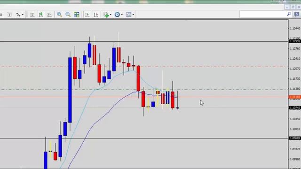
Task: Switch chart to bar chart mode
Action: coord(32,15)
